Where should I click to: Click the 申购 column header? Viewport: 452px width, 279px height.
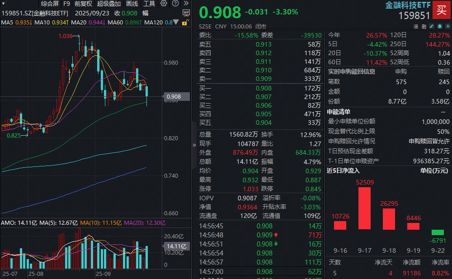click(400, 71)
